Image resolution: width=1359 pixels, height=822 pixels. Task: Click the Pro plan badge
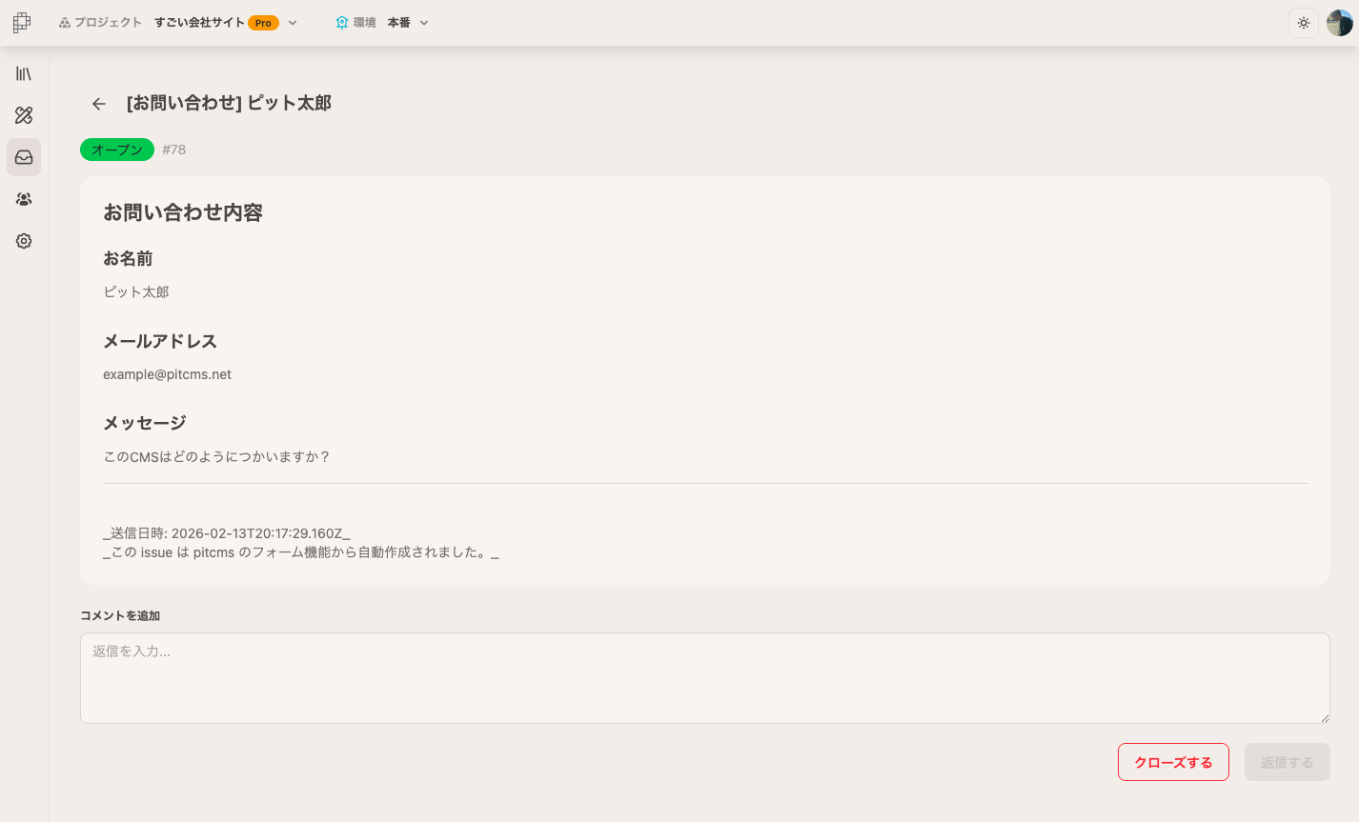click(x=263, y=23)
